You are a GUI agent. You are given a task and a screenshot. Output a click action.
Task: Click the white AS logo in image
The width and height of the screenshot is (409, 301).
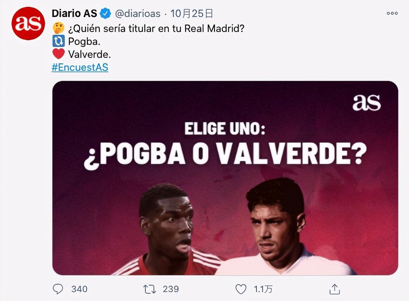366,103
